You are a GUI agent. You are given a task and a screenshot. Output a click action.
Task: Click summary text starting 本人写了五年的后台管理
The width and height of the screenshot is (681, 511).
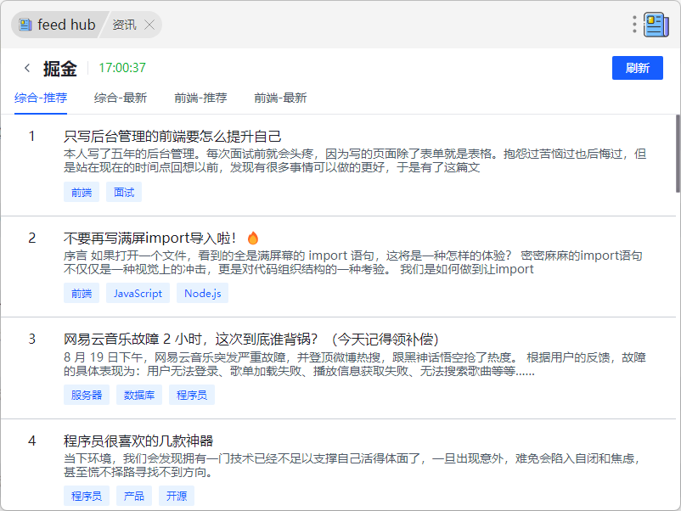pos(355,160)
